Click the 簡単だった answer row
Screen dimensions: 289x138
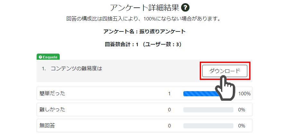click(144, 93)
